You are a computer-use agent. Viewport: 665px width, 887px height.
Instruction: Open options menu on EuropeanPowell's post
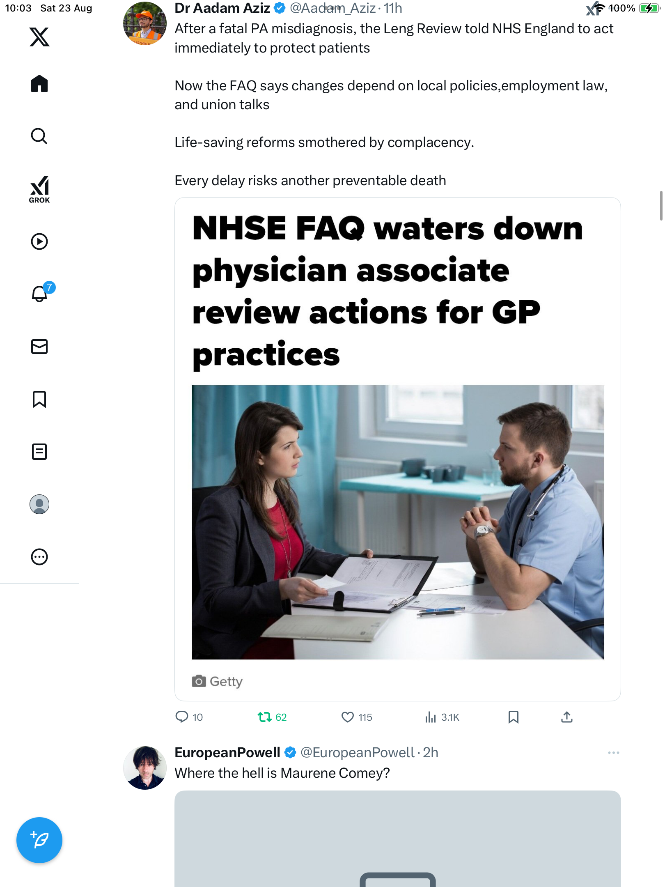click(x=613, y=753)
